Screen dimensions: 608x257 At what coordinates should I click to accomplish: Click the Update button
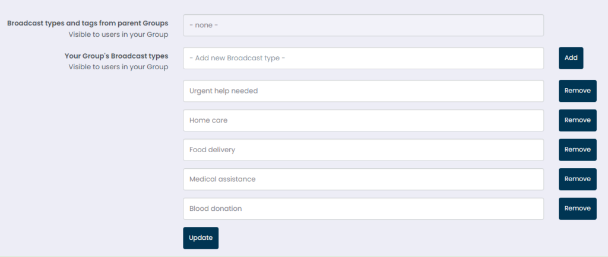(201, 238)
